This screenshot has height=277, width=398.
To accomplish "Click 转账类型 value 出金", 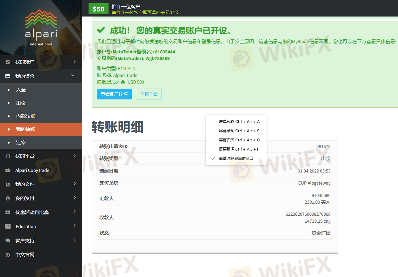I will coord(326,158).
